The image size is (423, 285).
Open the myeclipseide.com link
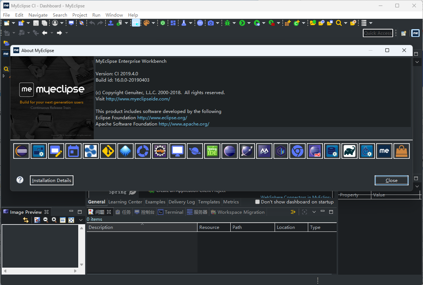[138, 99]
